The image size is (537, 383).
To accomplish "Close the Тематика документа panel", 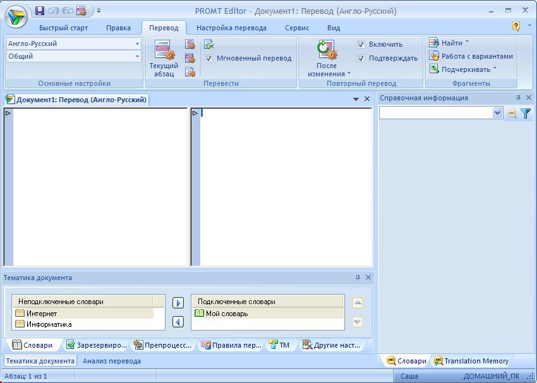I will [x=368, y=278].
